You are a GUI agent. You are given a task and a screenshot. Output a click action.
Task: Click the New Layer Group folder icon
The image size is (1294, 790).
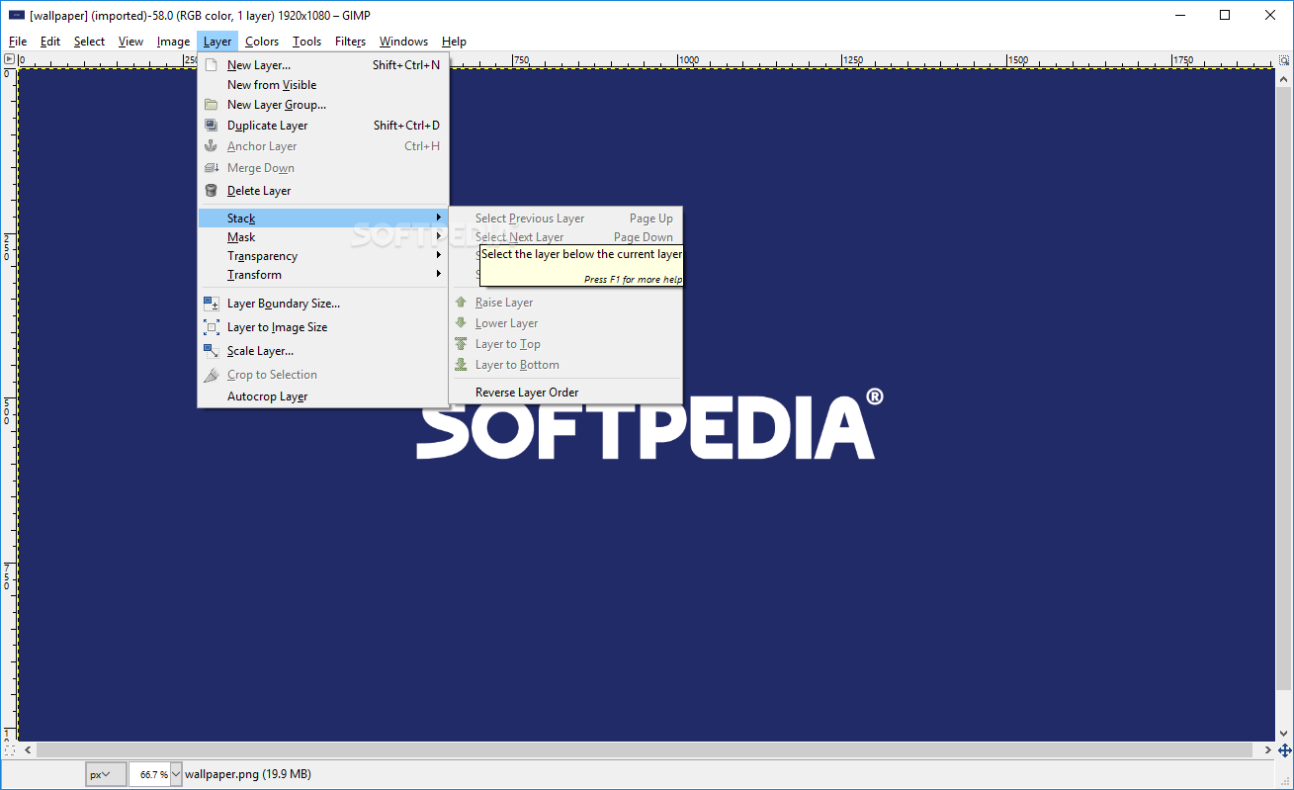point(211,105)
